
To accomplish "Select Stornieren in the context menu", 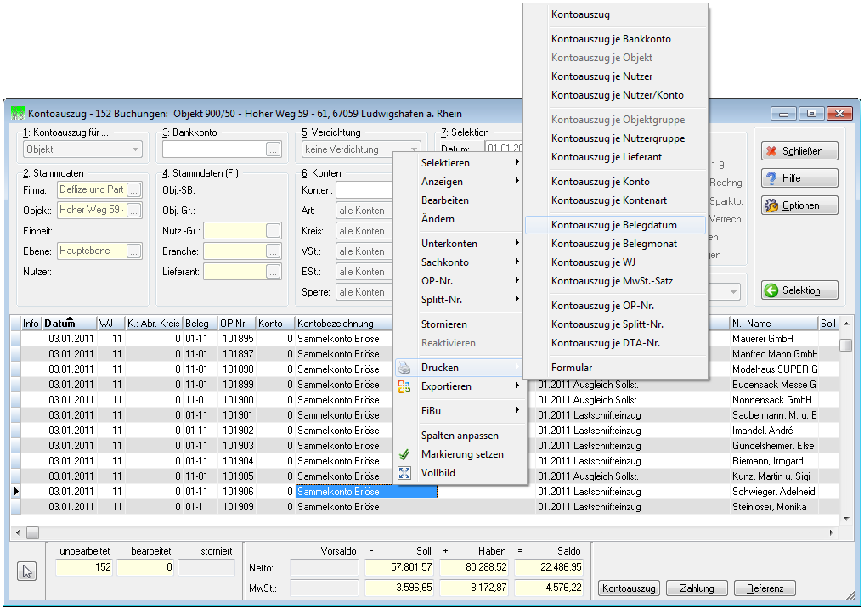I will coord(444,324).
